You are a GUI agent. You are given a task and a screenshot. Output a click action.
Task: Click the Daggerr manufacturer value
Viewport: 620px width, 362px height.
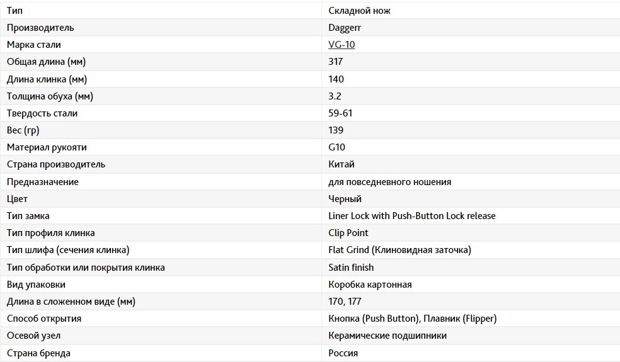tap(345, 28)
